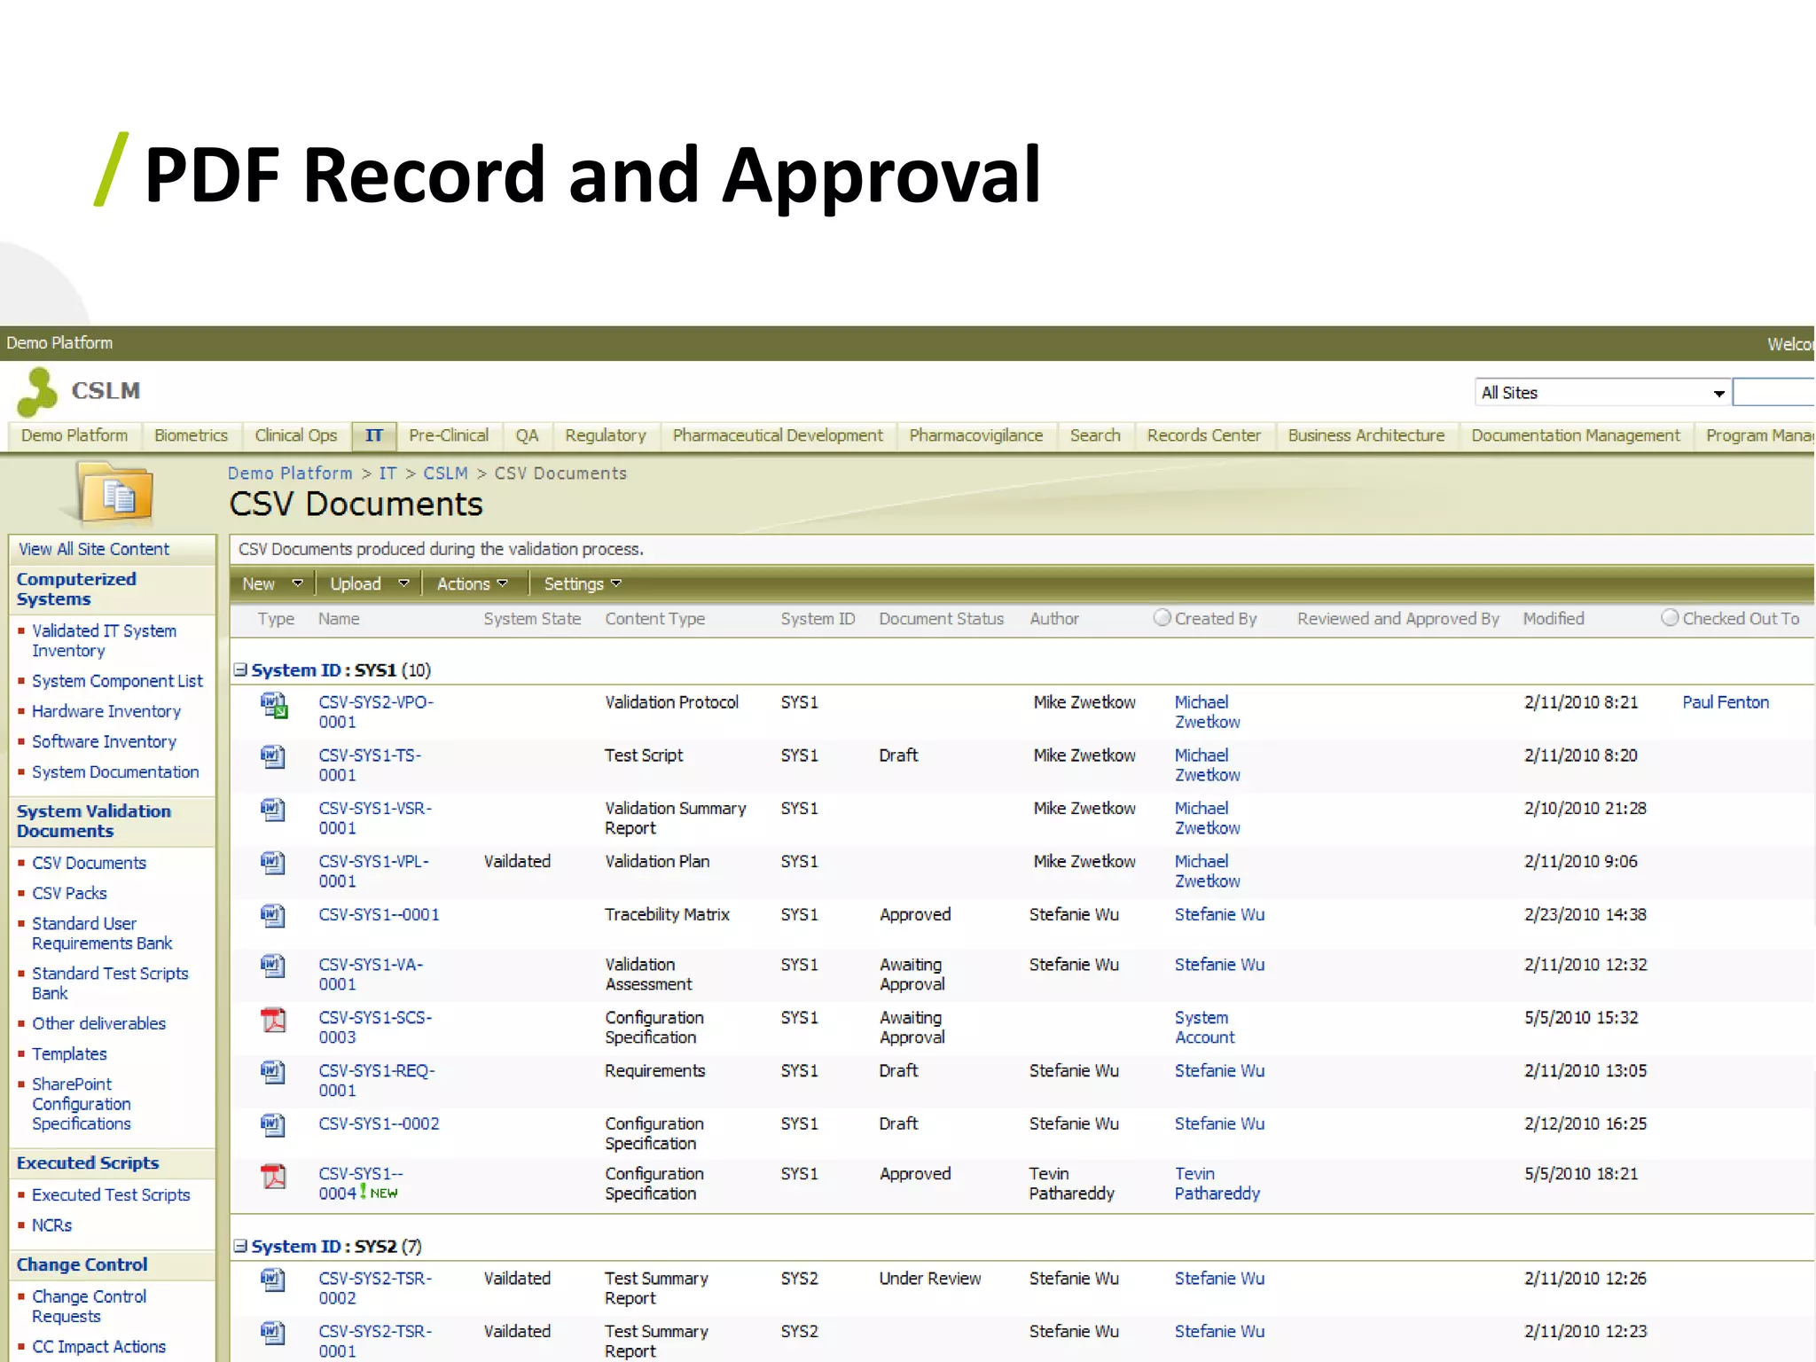Open the Regulatory tab
1816x1362 pixels.
[x=606, y=435]
